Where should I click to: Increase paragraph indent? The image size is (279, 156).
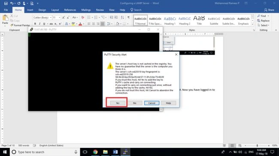click(x=116, y=18)
